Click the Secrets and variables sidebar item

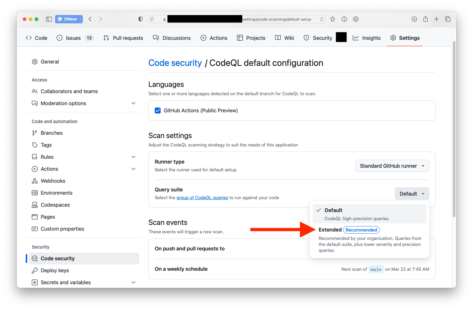click(84, 282)
